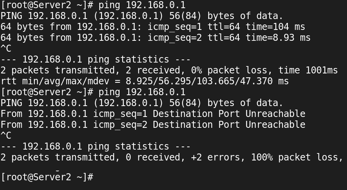Viewport: 347px width, 190px height.
Task: Click ttl=64 on the time=8.93 reply
Action: tap(224, 38)
